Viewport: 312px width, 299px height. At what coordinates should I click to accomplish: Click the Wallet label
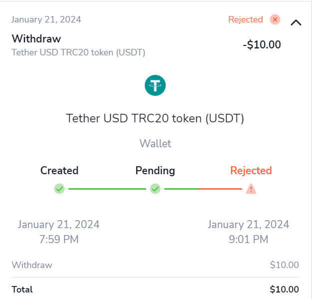155,144
